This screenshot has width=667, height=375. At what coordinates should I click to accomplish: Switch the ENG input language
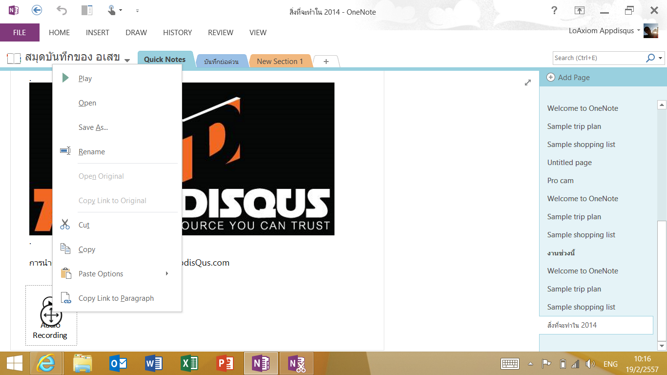[610, 364]
